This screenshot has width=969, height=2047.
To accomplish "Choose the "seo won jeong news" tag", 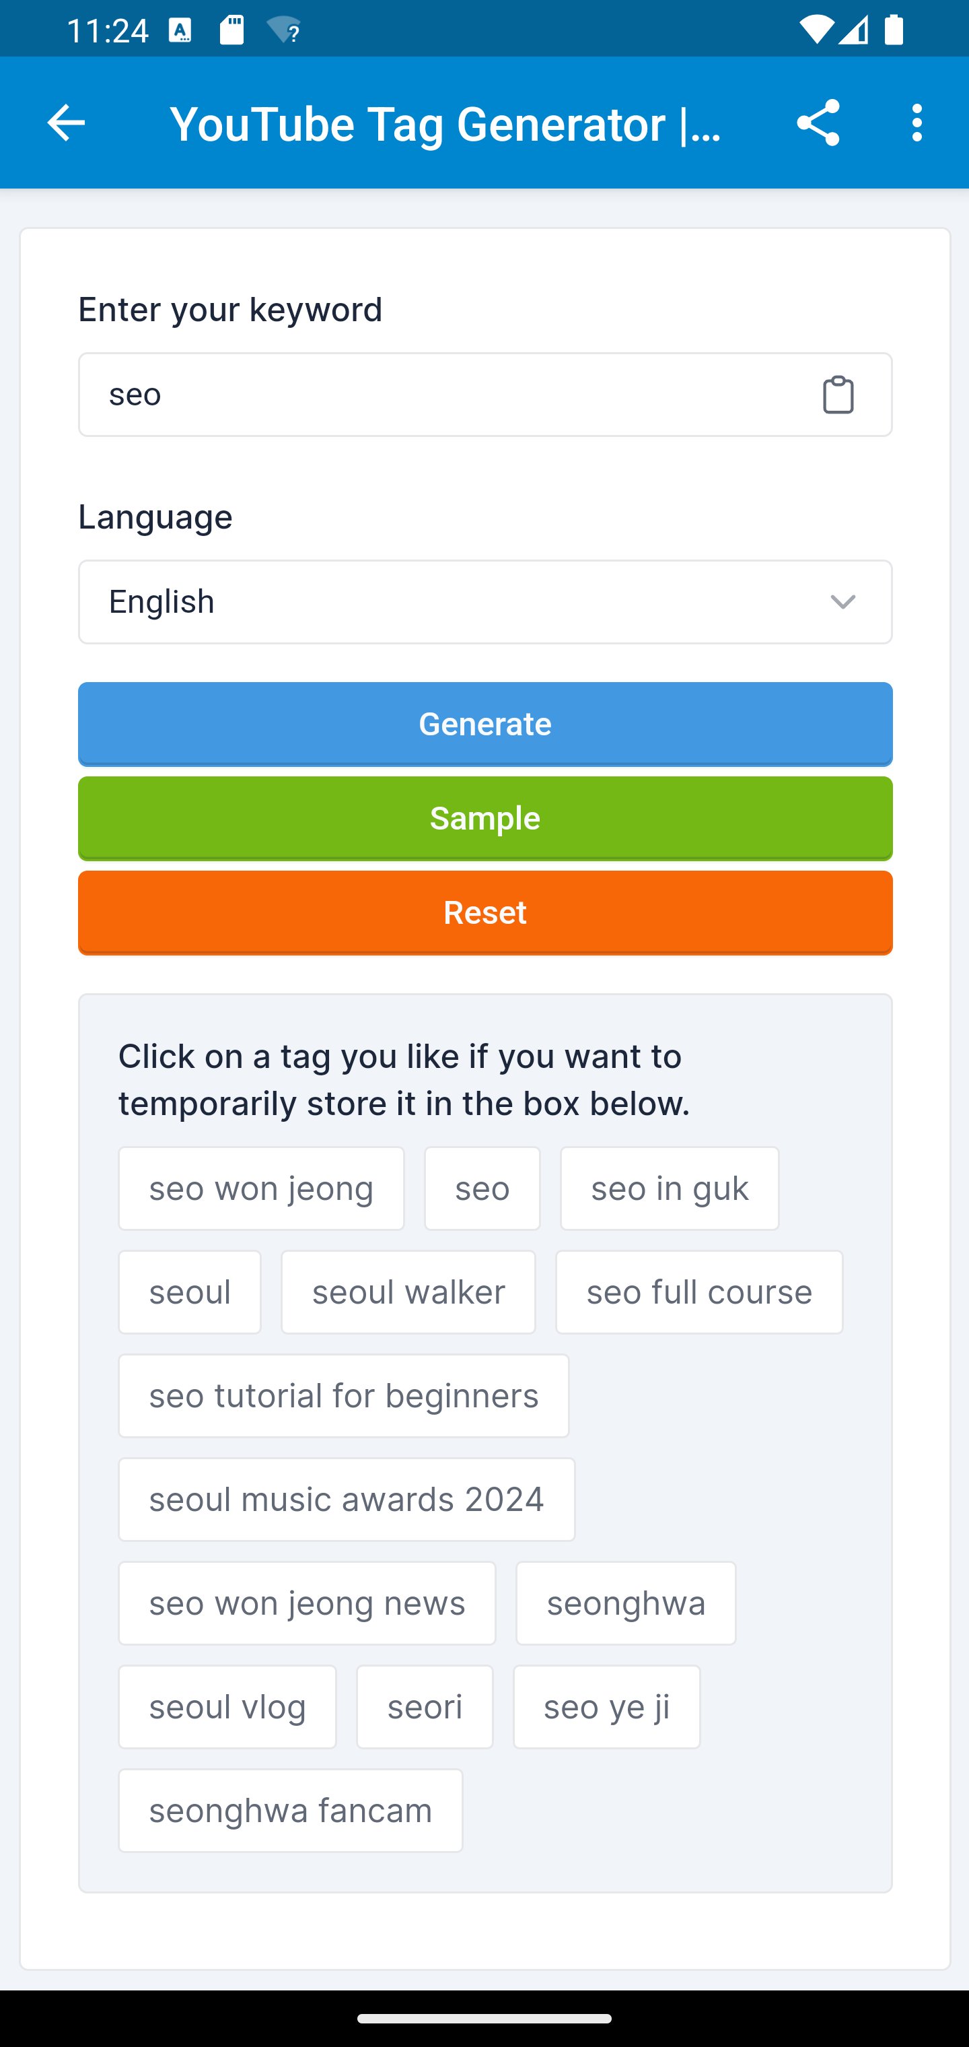I will click(307, 1603).
